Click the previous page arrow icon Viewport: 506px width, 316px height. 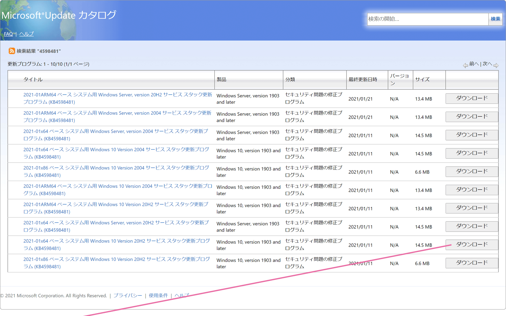[466, 65]
